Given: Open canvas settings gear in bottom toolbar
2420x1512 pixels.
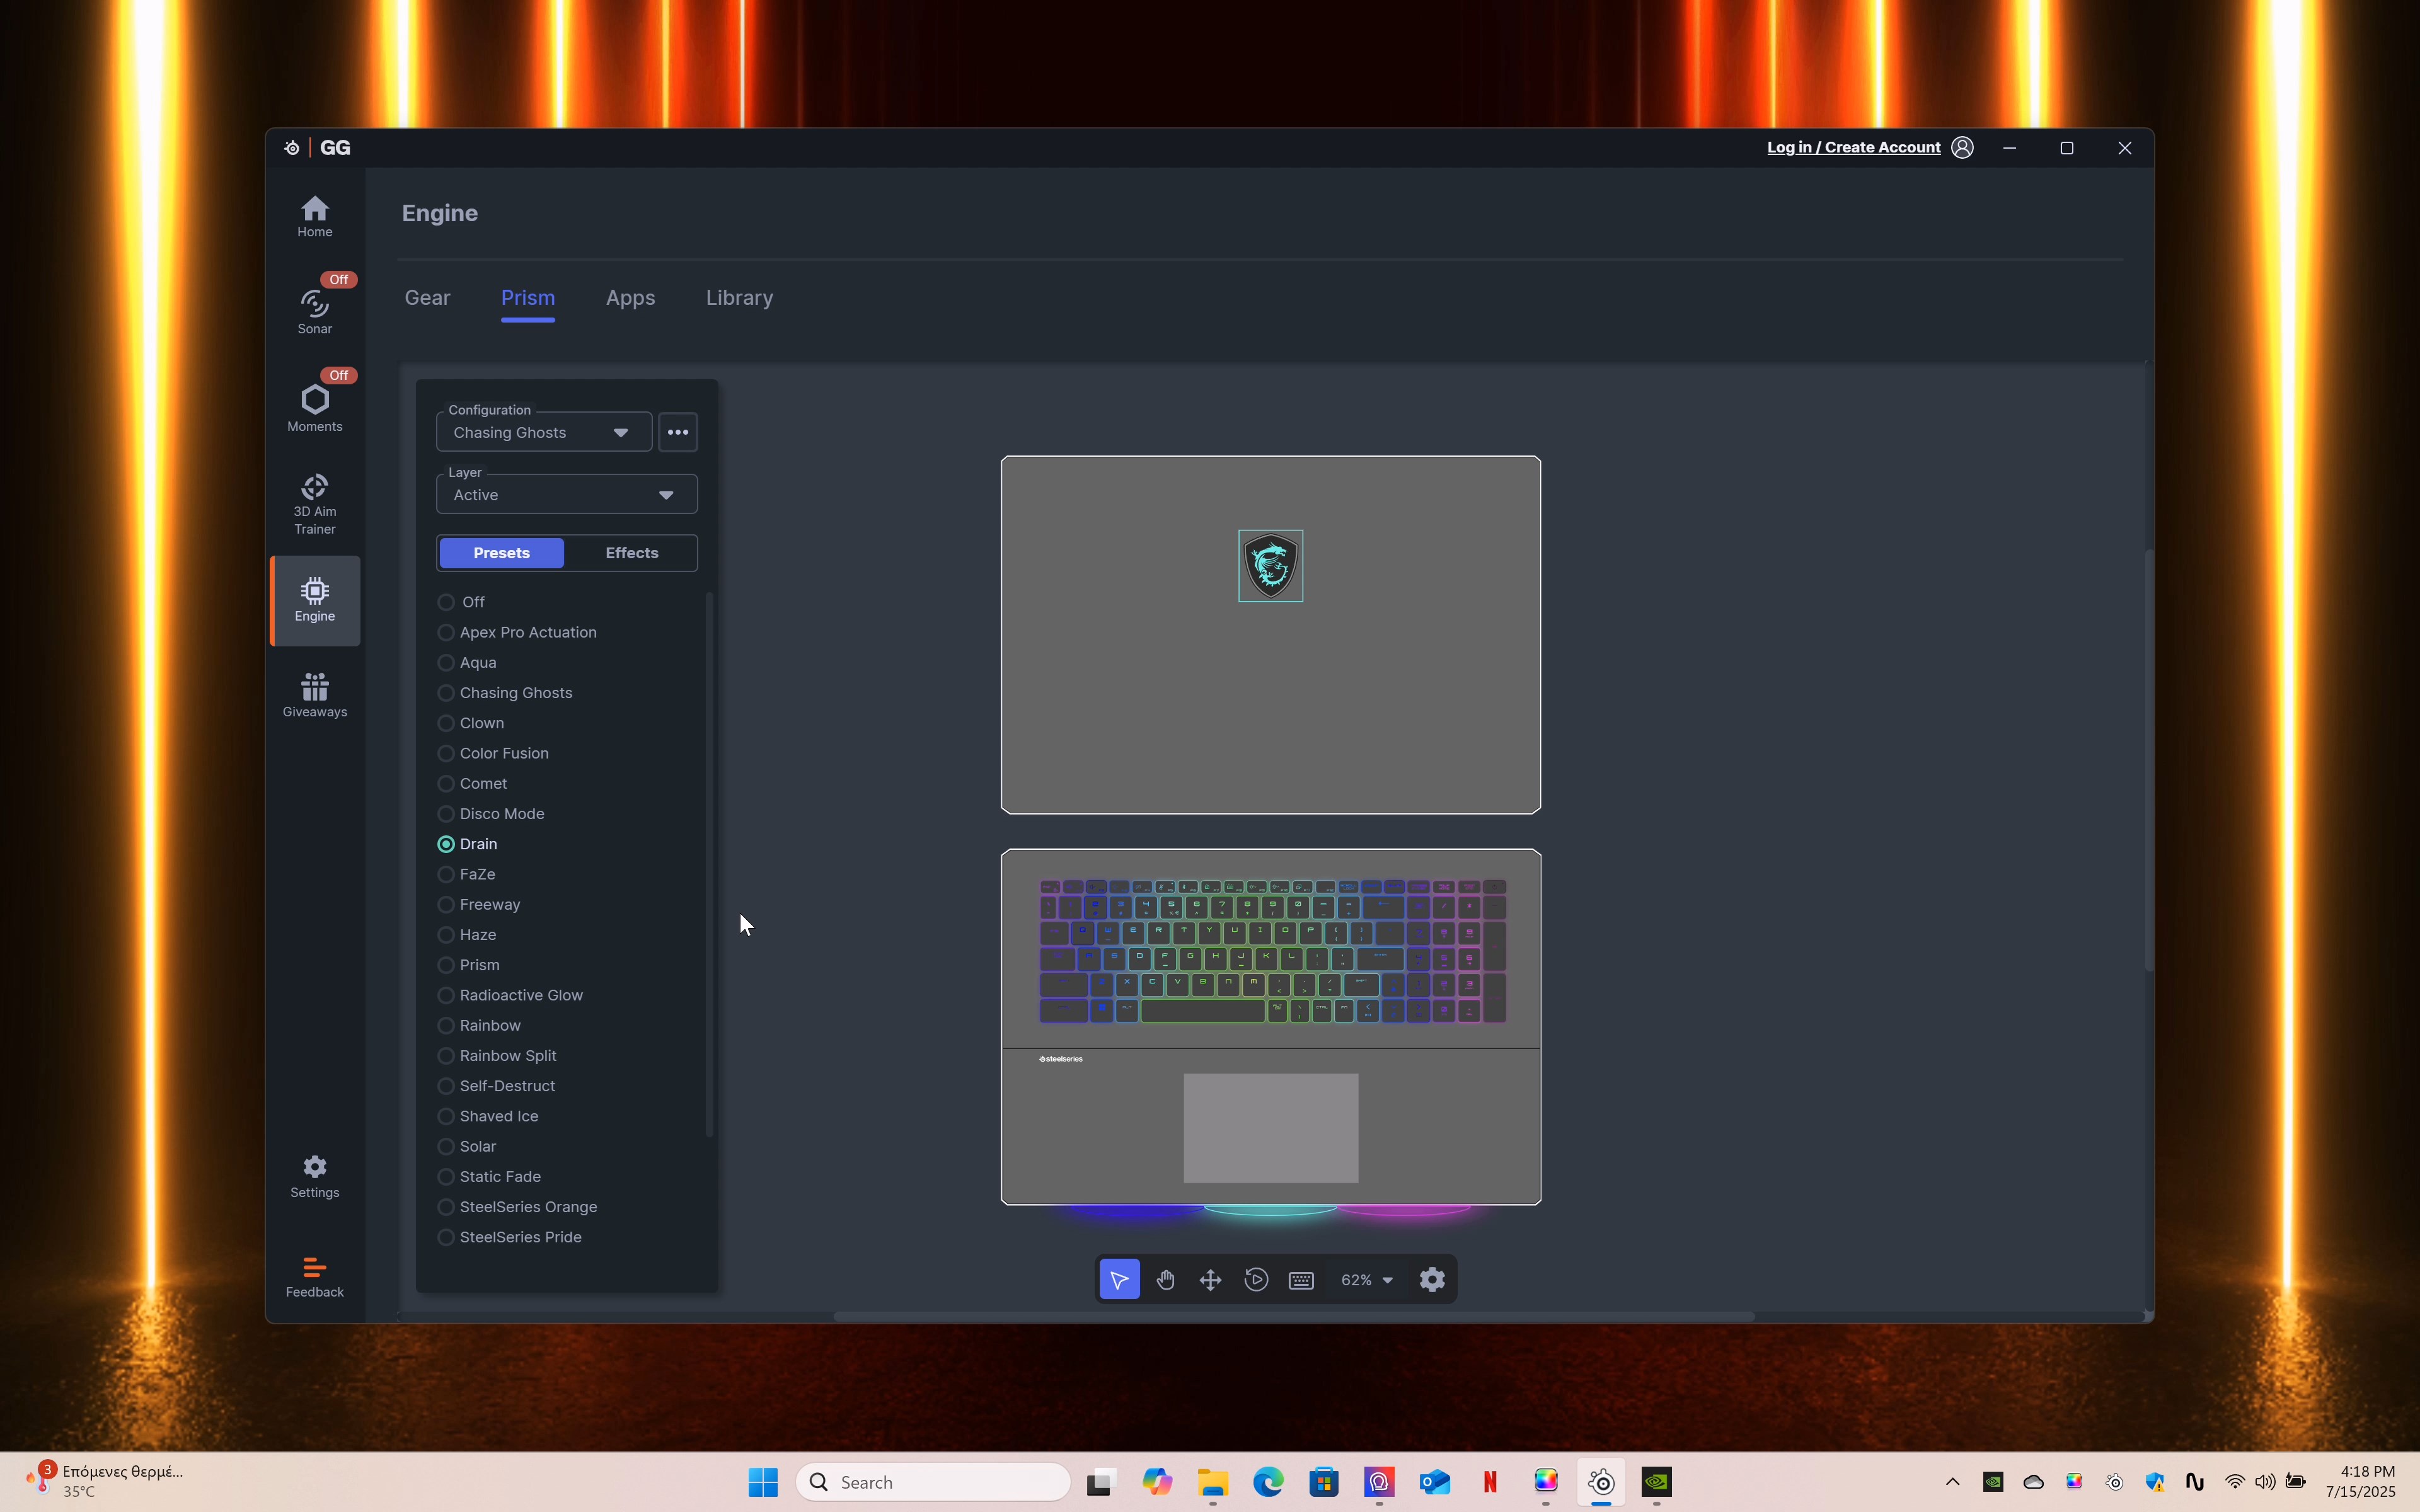Looking at the screenshot, I should 1432,1280.
